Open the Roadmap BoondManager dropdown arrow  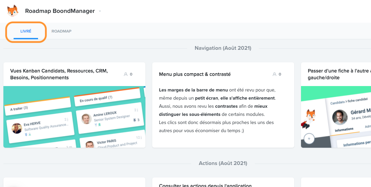[100, 11]
